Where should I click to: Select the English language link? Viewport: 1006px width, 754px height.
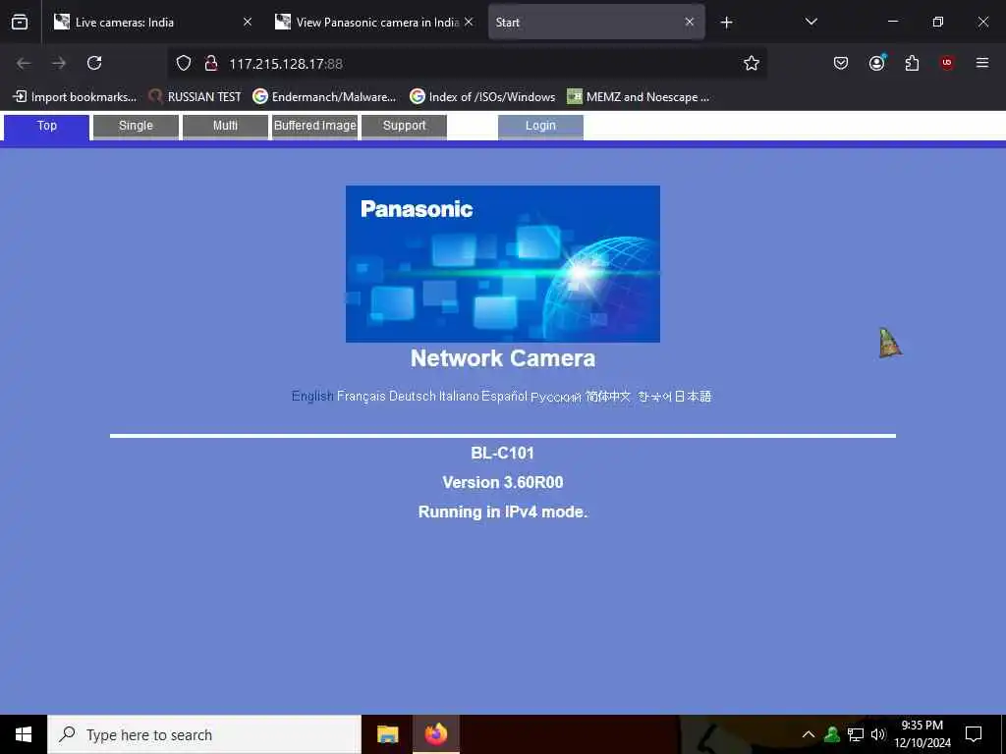pos(312,397)
